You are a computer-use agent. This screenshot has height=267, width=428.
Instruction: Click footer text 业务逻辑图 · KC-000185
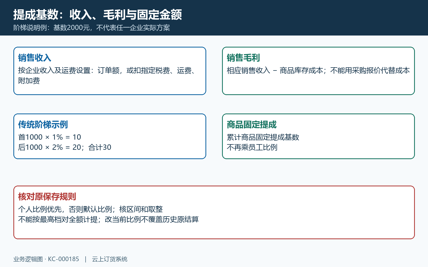46,259
